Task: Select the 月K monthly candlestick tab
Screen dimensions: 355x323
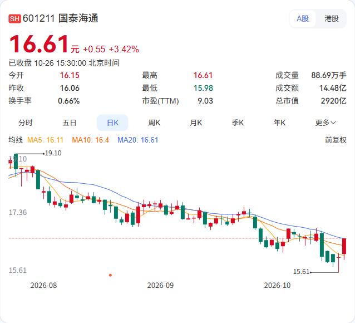Action: [x=196, y=123]
